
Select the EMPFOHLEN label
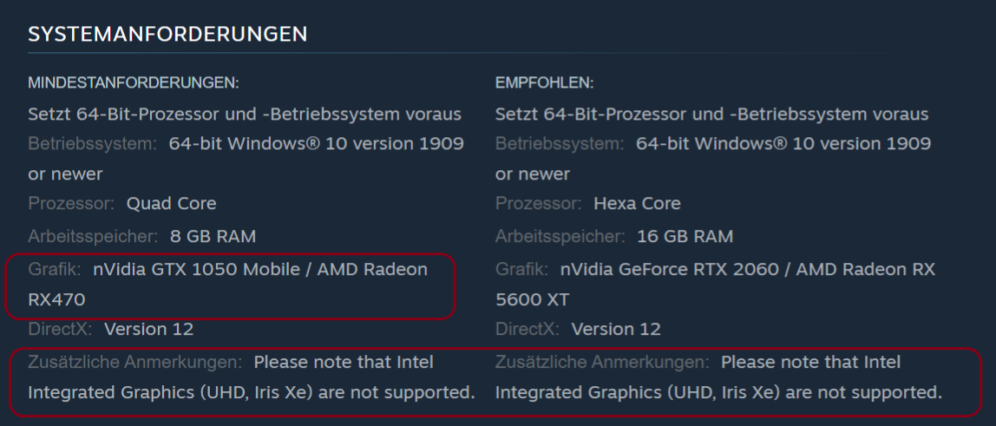[x=544, y=82]
